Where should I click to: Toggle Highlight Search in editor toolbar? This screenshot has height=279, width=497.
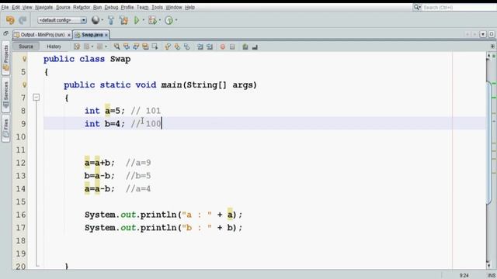145,46
